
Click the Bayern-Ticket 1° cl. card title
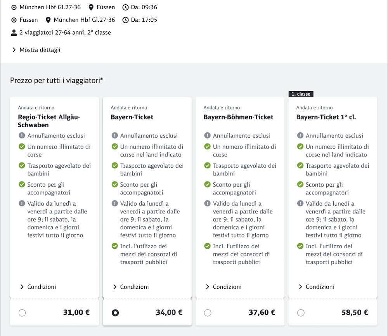(326, 117)
